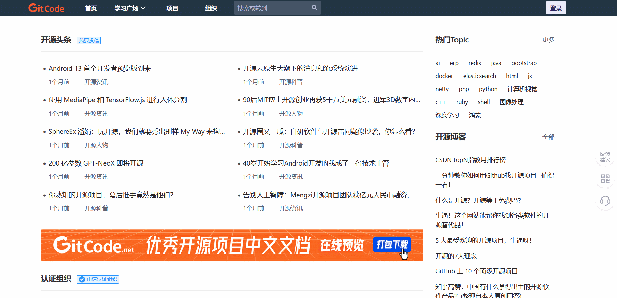
Task: Focus the 搜索或转到 search field
Action: coord(272,8)
